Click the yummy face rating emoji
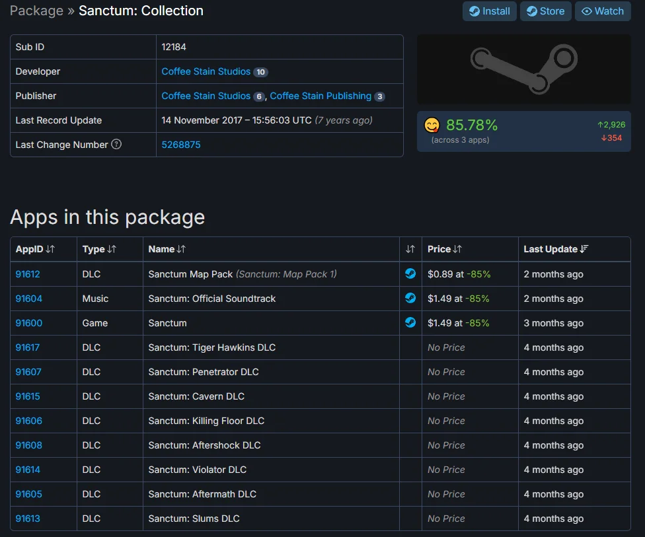This screenshot has width=645, height=537. point(432,125)
